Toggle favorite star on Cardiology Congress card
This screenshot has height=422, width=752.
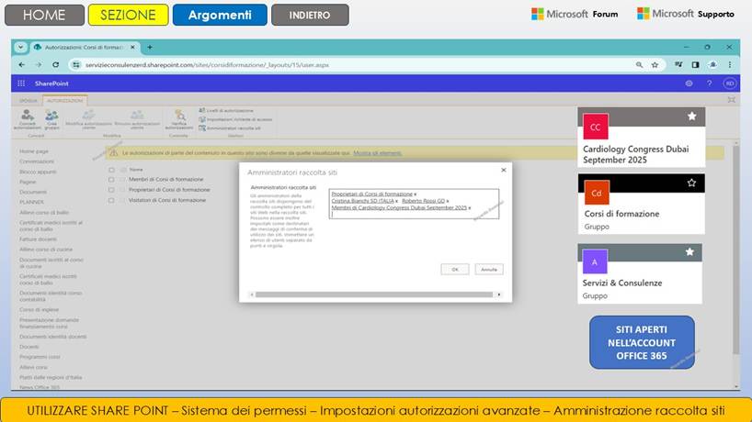(x=691, y=117)
